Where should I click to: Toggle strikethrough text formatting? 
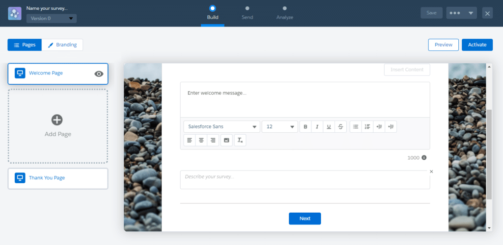point(340,126)
